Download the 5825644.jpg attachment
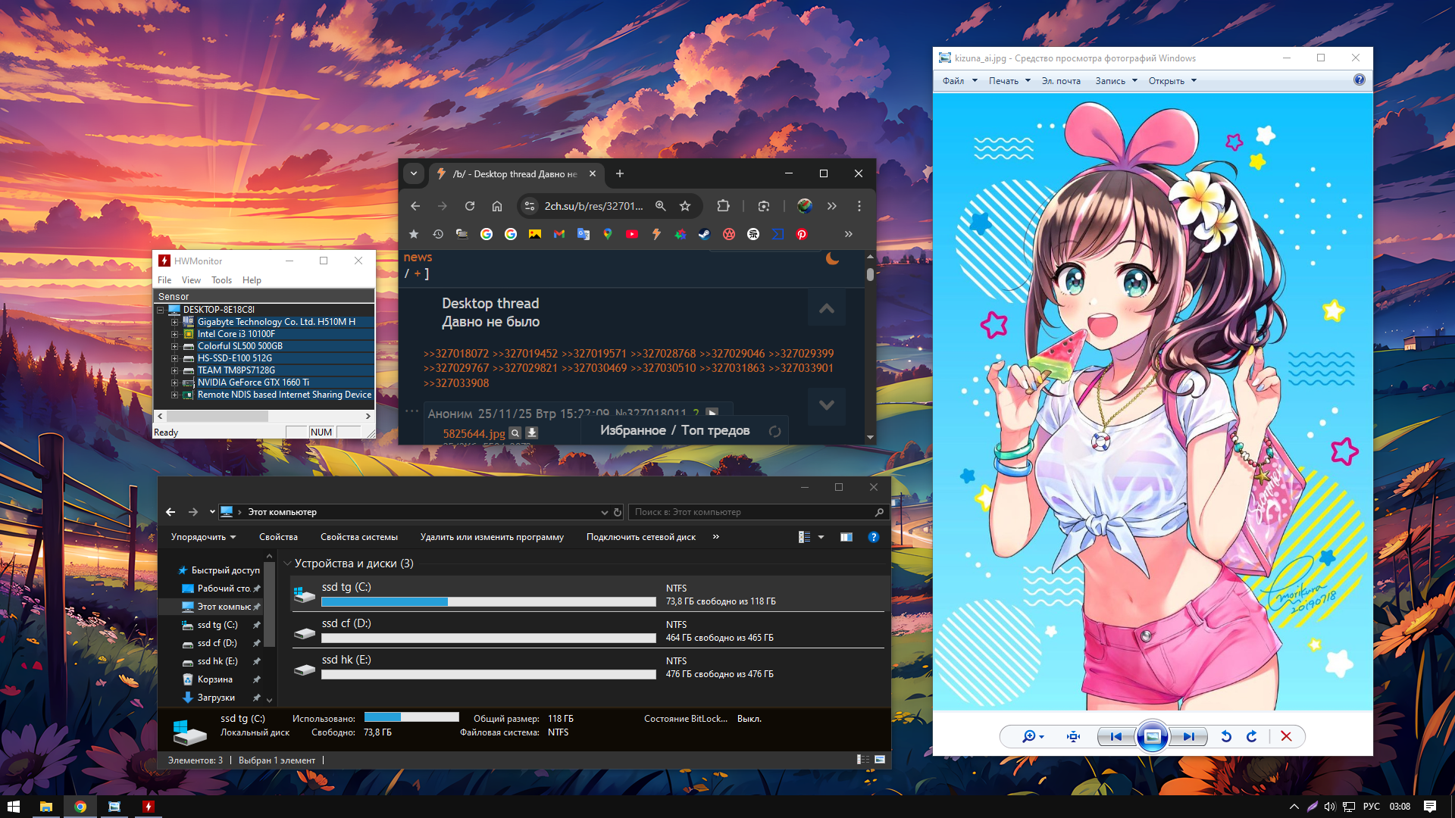The image size is (1455, 818). [532, 432]
